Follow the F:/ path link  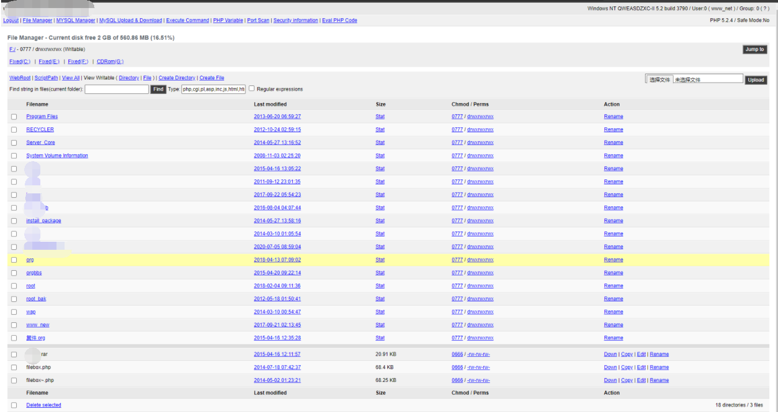click(x=12, y=49)
